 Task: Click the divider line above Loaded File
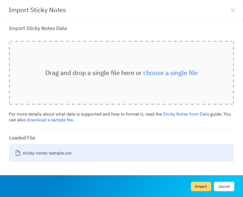tap(122, 129)
